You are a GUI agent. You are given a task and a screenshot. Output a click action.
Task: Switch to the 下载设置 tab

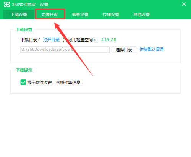pyautogui.click(x=19, y=15)
